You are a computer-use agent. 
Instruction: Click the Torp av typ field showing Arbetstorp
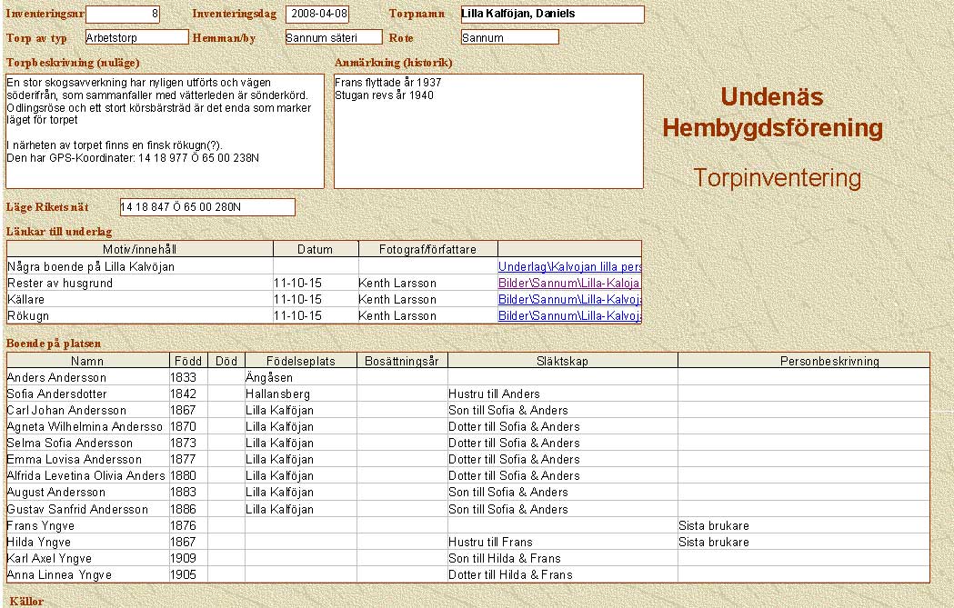pos(136,37)
